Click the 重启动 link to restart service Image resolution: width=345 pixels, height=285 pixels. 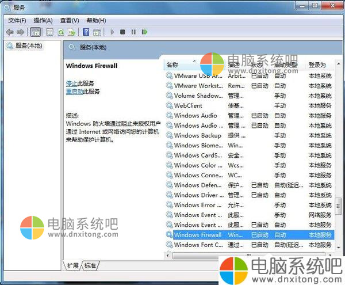tap(75, 92)
